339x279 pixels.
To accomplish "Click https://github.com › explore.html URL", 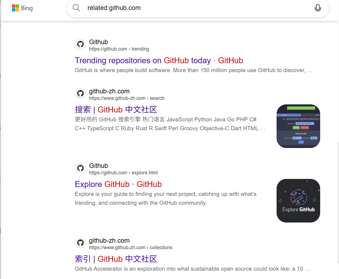I will [123, 173].
